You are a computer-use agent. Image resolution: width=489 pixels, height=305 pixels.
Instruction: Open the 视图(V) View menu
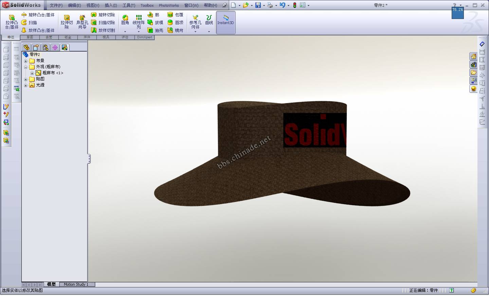pyautogui.click(x=93, y=5)
